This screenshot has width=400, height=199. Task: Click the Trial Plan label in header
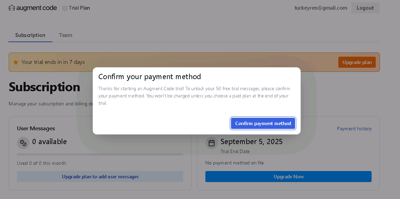click(x=79, y=8)
